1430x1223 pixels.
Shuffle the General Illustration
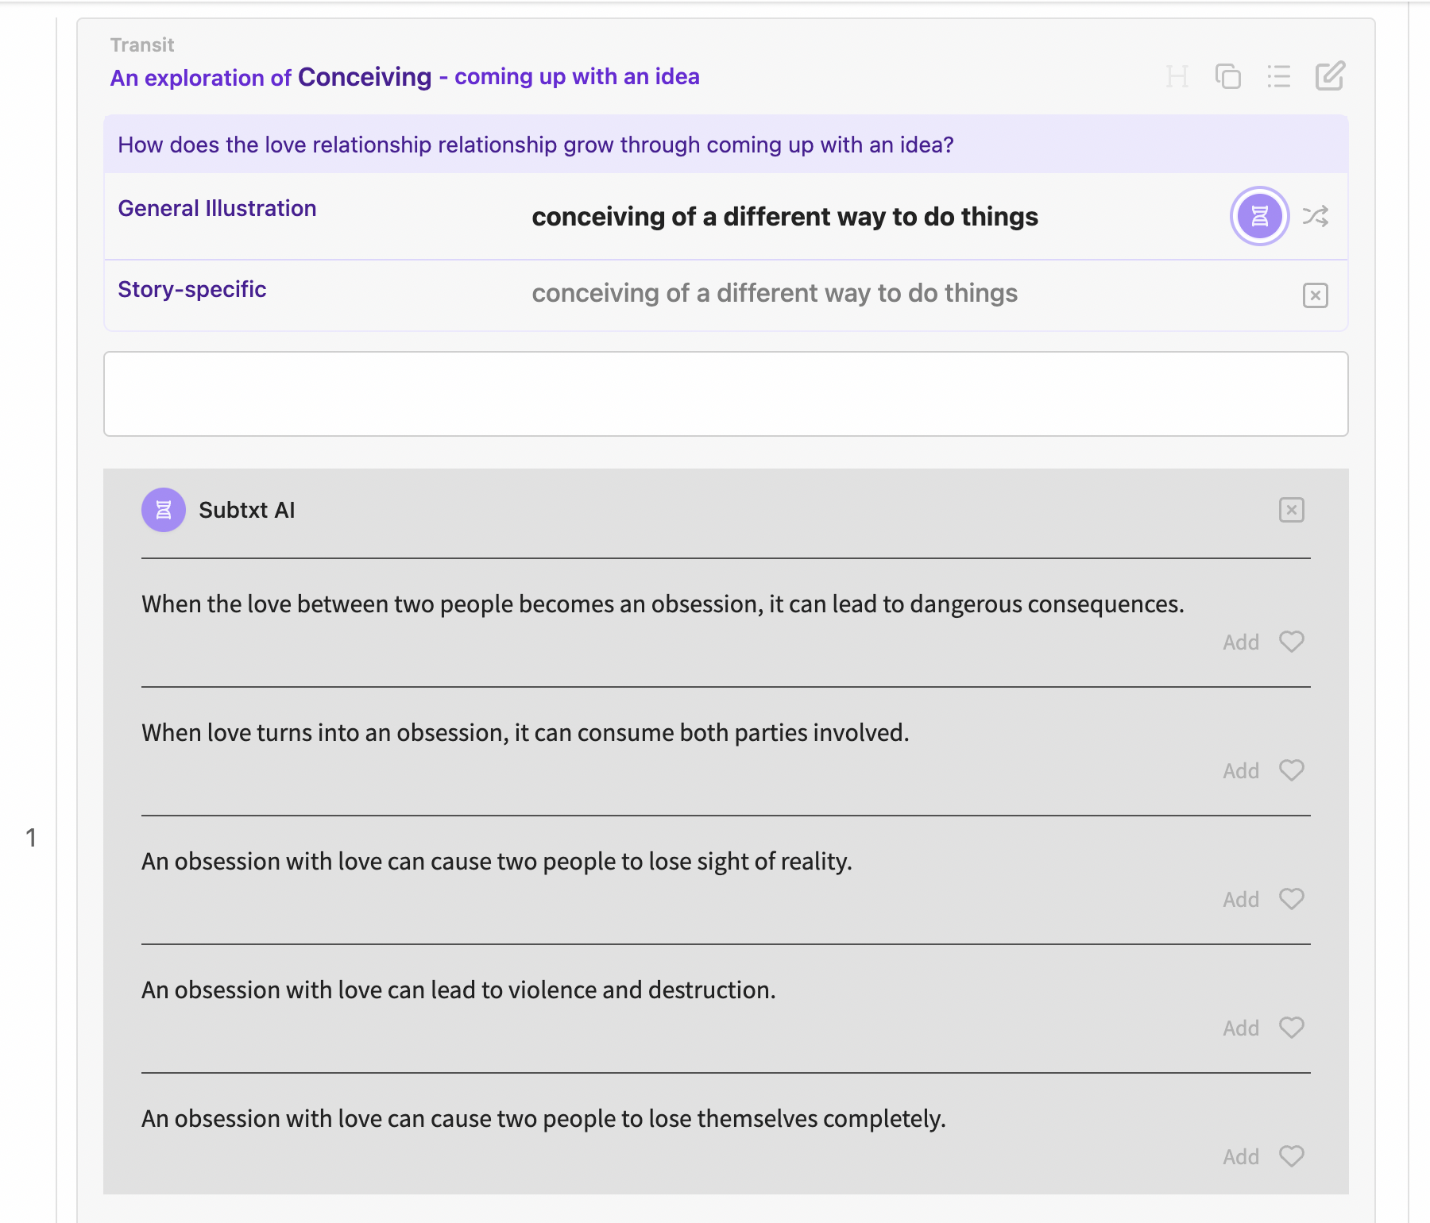tap(1316, 216)
